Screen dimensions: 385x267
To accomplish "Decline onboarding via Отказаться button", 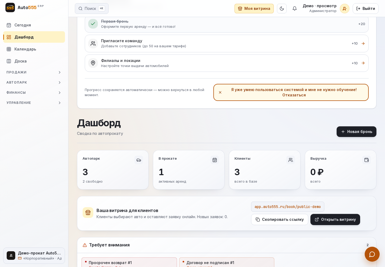I will 291,92.
